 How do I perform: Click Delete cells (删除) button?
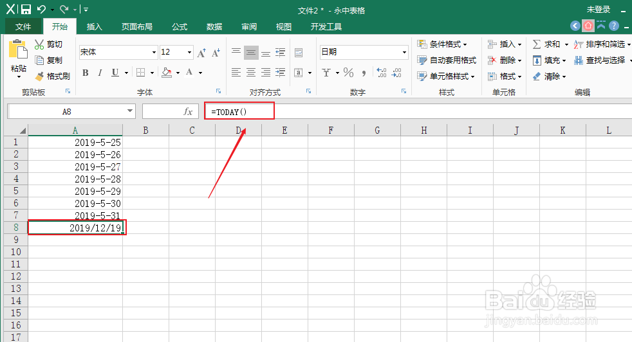(x=504, y=60)
